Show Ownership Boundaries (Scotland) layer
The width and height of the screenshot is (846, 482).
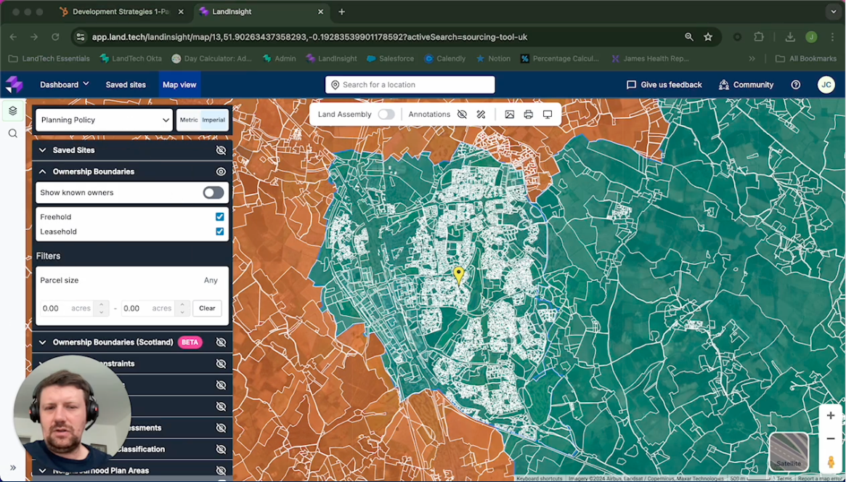[221, 342]
